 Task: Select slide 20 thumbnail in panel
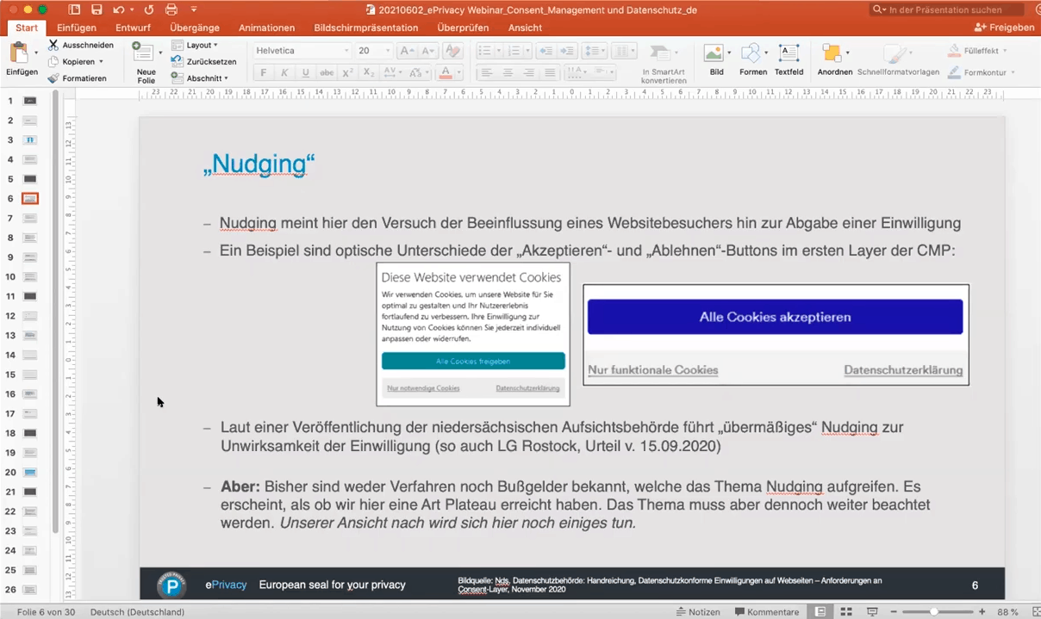pos(30,473)
